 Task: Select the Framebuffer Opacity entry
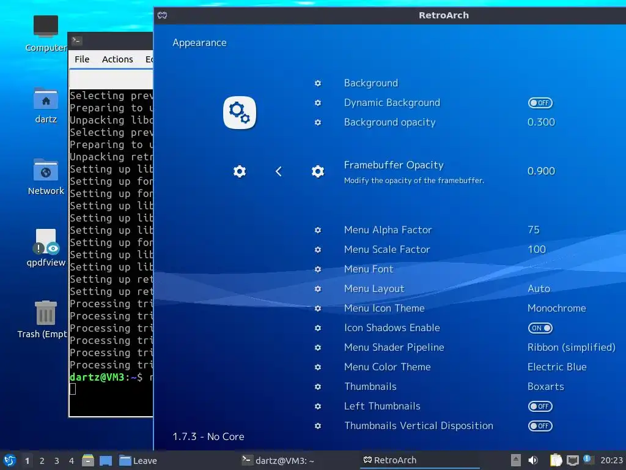point(394,165)
